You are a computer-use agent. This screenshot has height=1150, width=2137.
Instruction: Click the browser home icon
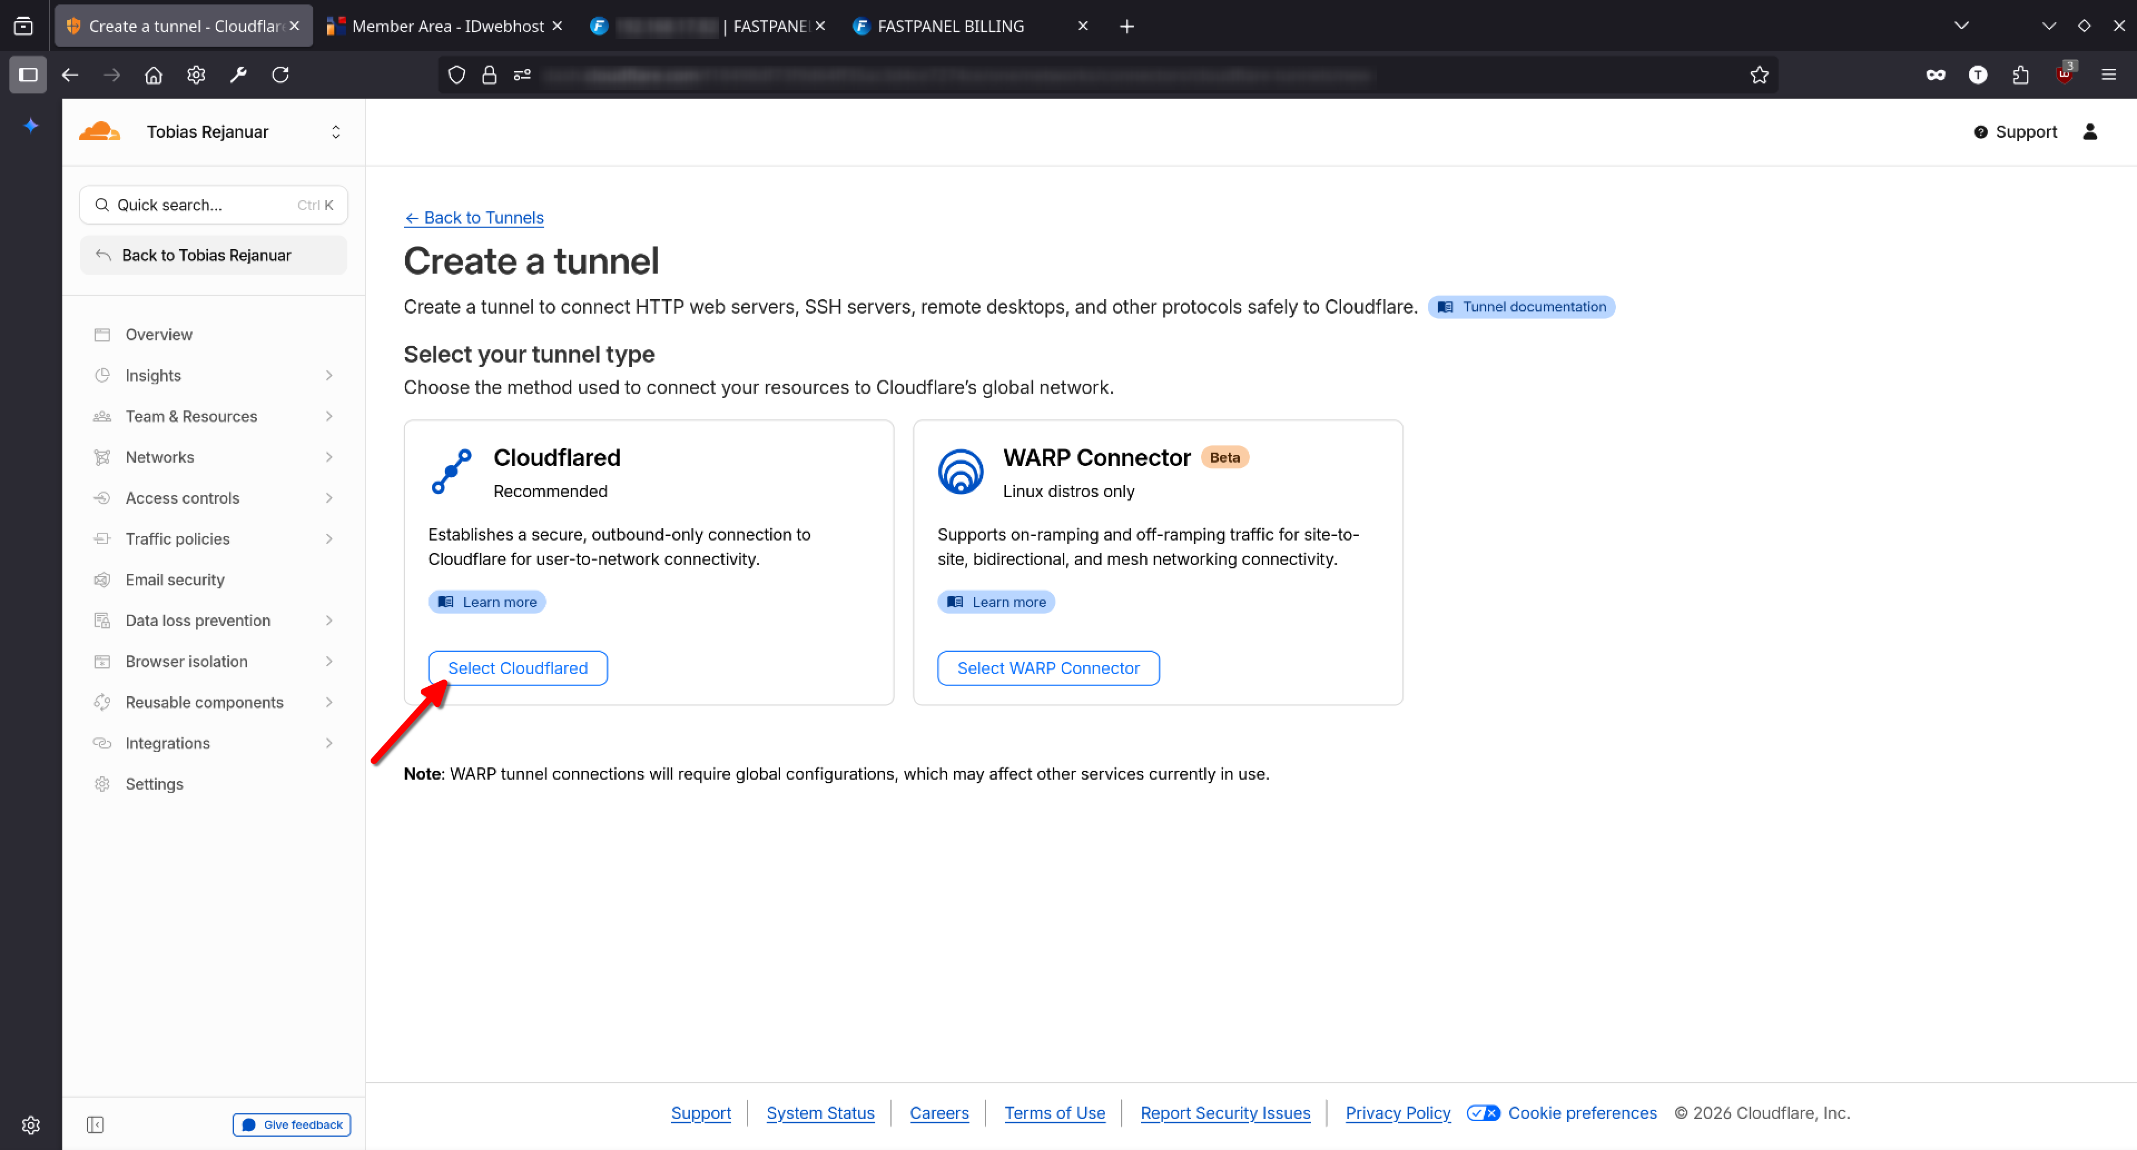[x=152, y=75]
